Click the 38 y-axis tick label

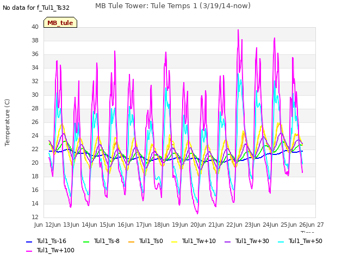pyautogui.click(x=35, y=40)
